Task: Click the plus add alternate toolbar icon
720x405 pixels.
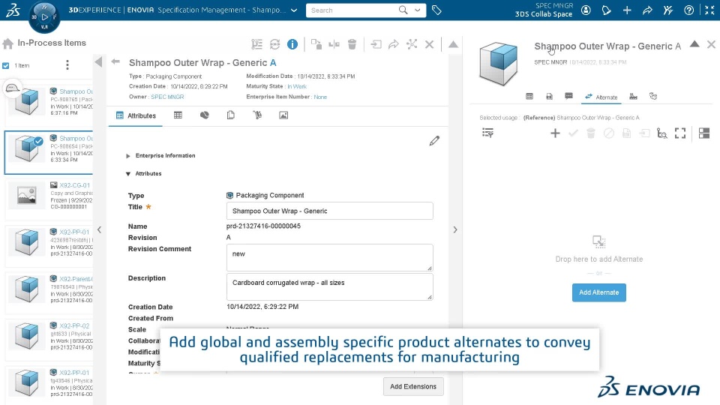Action: 555,133
